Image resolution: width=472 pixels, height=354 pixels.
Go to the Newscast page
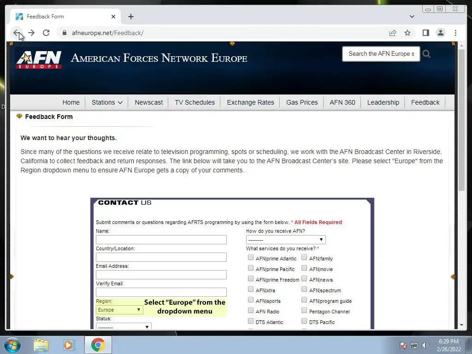pos(149,102)
